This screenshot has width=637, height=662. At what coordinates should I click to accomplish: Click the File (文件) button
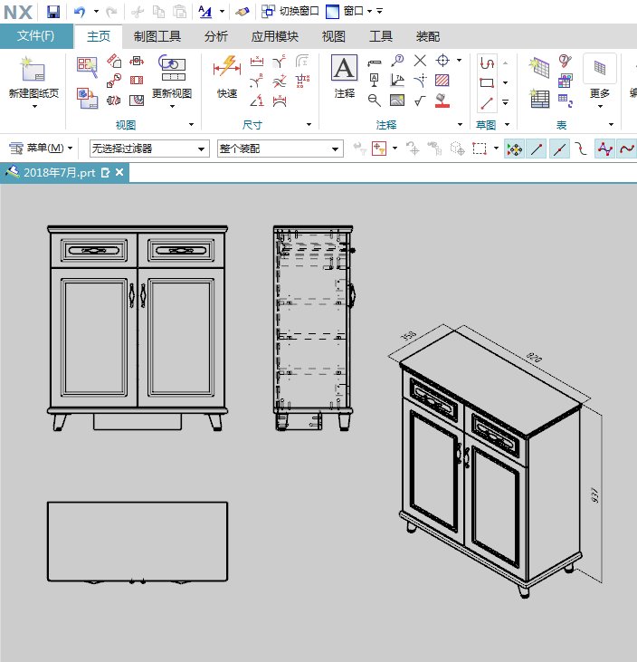pyautogui.click(x=36, y=37)
